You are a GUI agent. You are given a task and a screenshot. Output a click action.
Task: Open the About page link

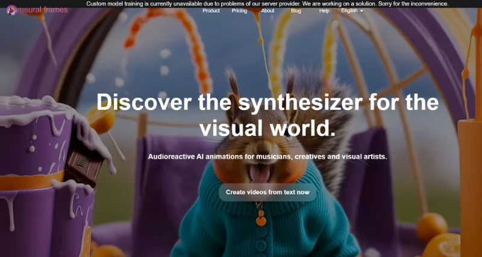click(268, 11)
